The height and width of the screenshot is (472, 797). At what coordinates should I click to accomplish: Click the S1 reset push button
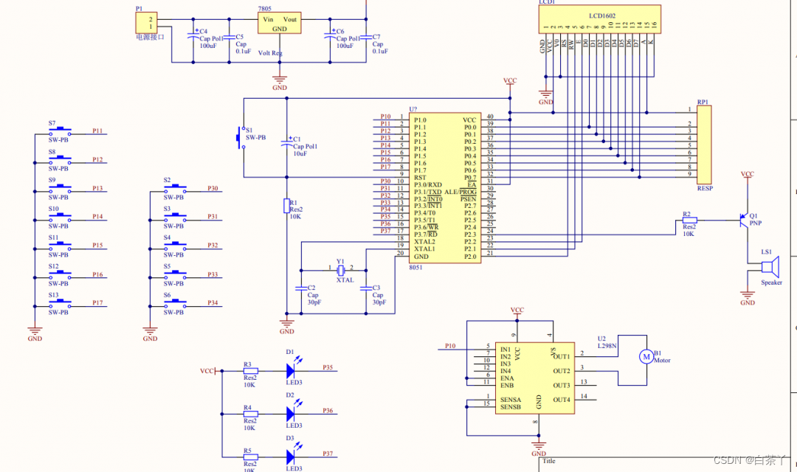[x=241, y=138]
